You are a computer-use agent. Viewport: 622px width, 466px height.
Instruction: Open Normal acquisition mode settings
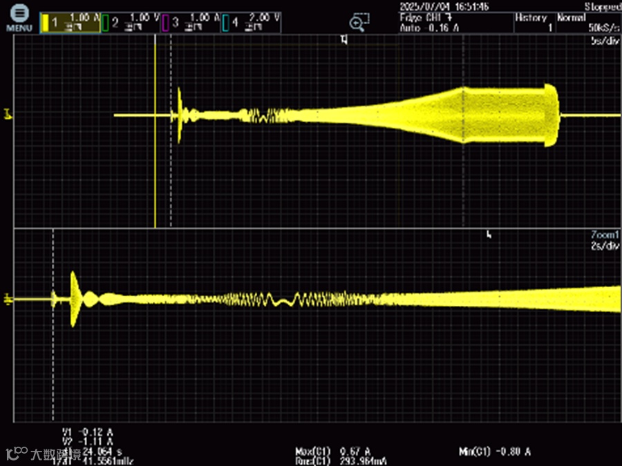[x=588, y=23]
